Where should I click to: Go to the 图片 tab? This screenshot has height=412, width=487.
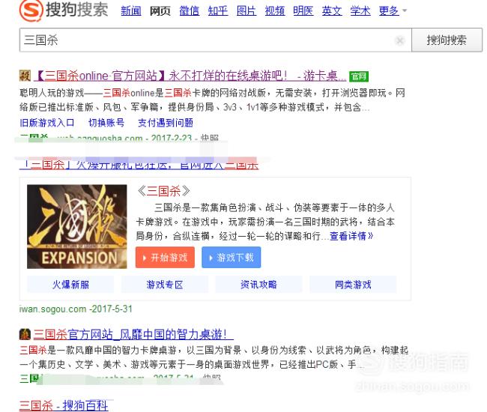[x=246, y=11]
